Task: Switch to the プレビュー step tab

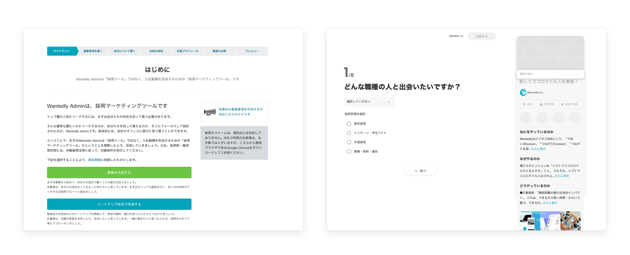Action: 252,51
